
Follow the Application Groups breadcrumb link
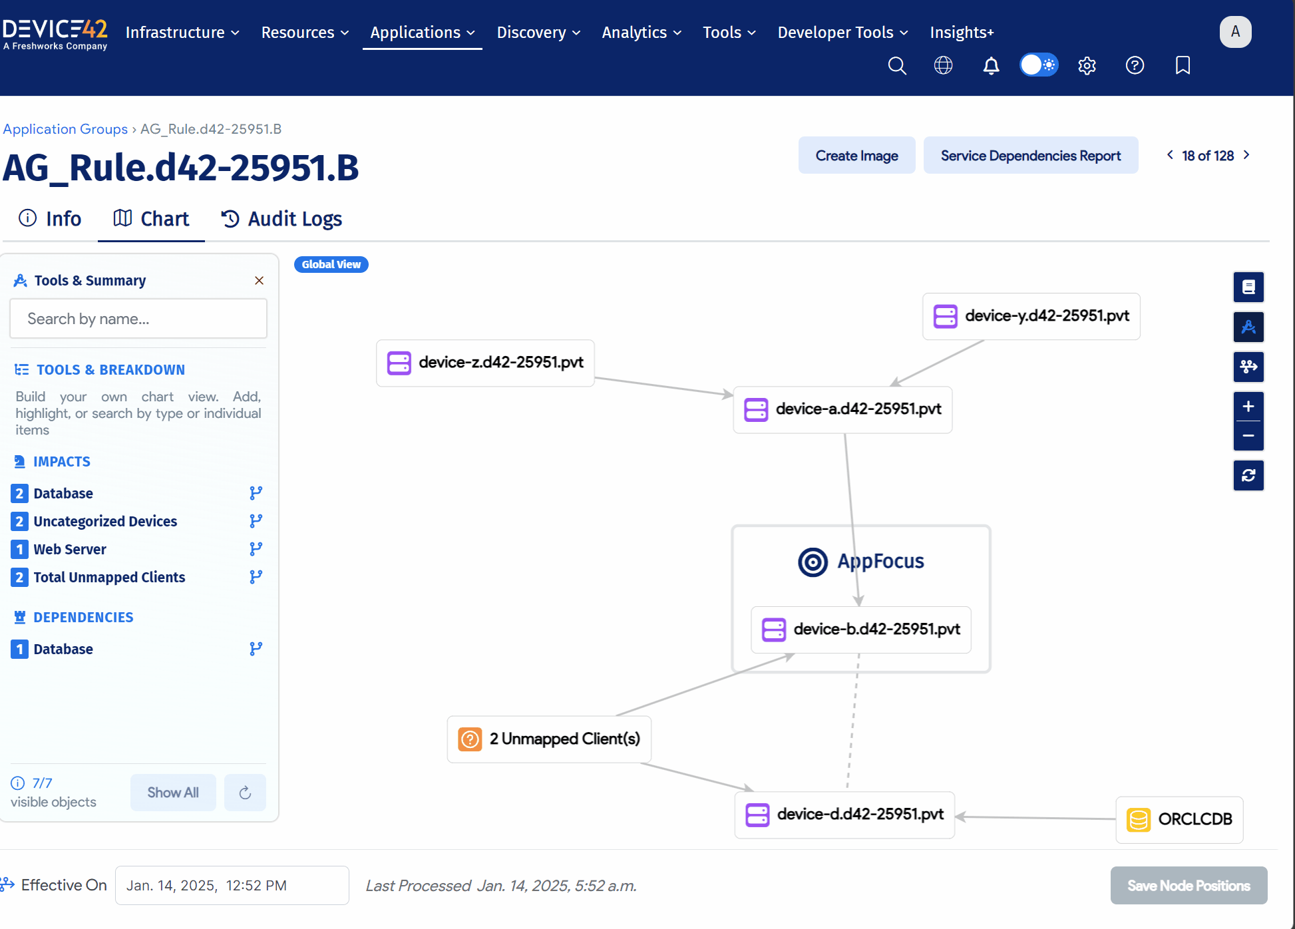point(65,129)
